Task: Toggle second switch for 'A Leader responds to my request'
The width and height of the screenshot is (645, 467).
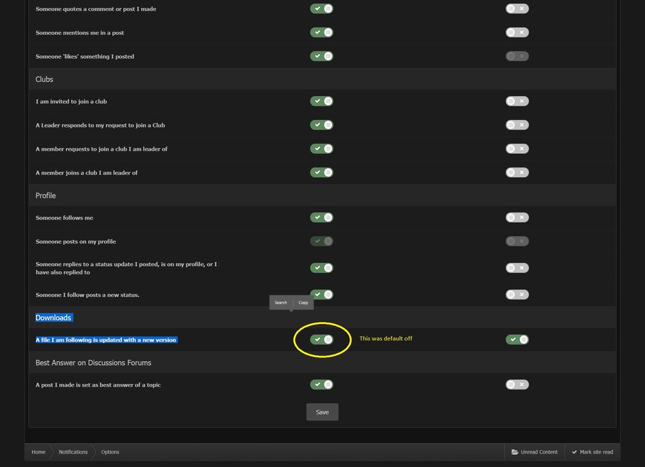Action: (x=517, y=125)
